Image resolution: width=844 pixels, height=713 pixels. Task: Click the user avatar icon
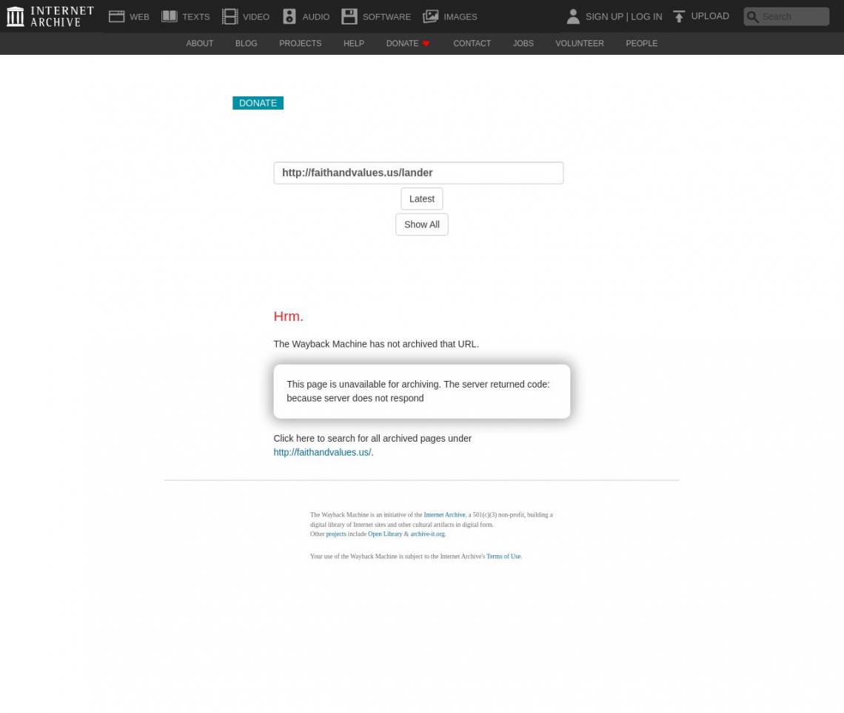[572, 16]
